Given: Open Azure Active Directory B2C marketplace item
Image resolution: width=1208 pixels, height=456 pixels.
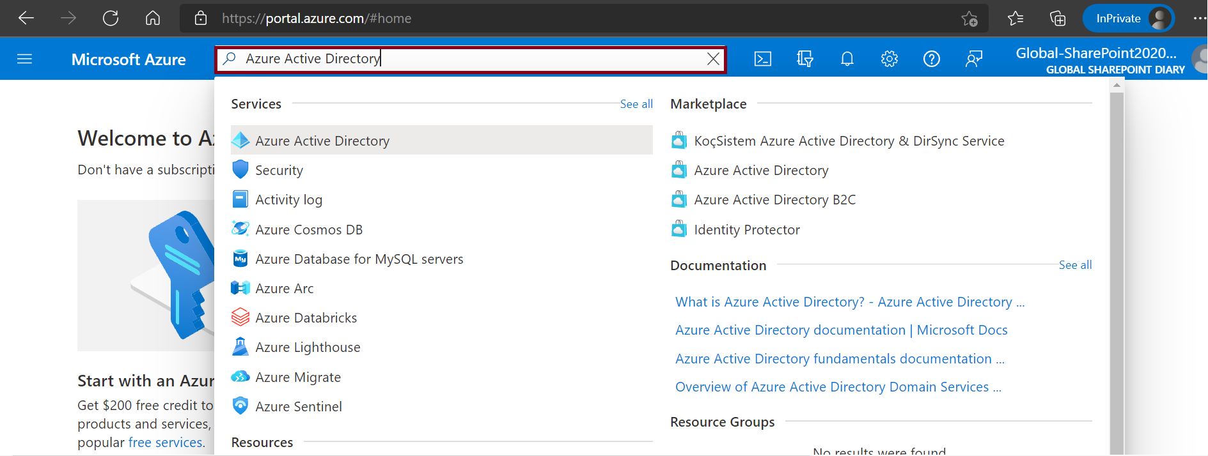Looking at the screenshot, I should (x=775, y=199).
